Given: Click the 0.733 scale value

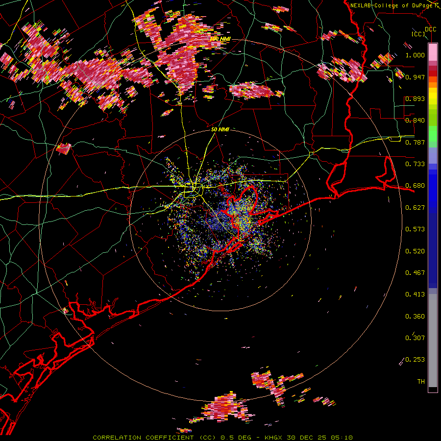Looking at the screenshot, I should coord(415,164).
